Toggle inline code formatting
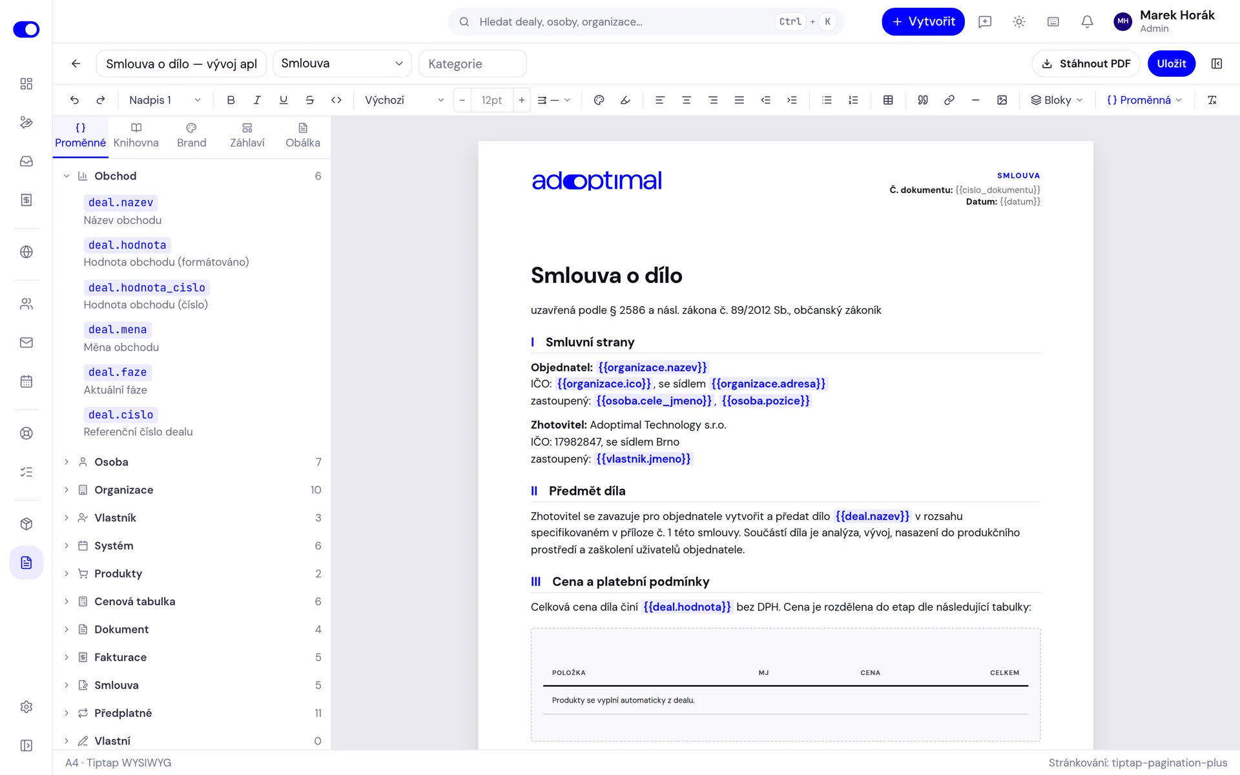Viewport: 1240px width, 775px height. (x=336, y=100)
